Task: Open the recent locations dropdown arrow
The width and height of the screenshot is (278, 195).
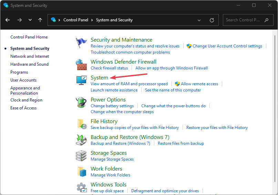Action: coord(30,20)
